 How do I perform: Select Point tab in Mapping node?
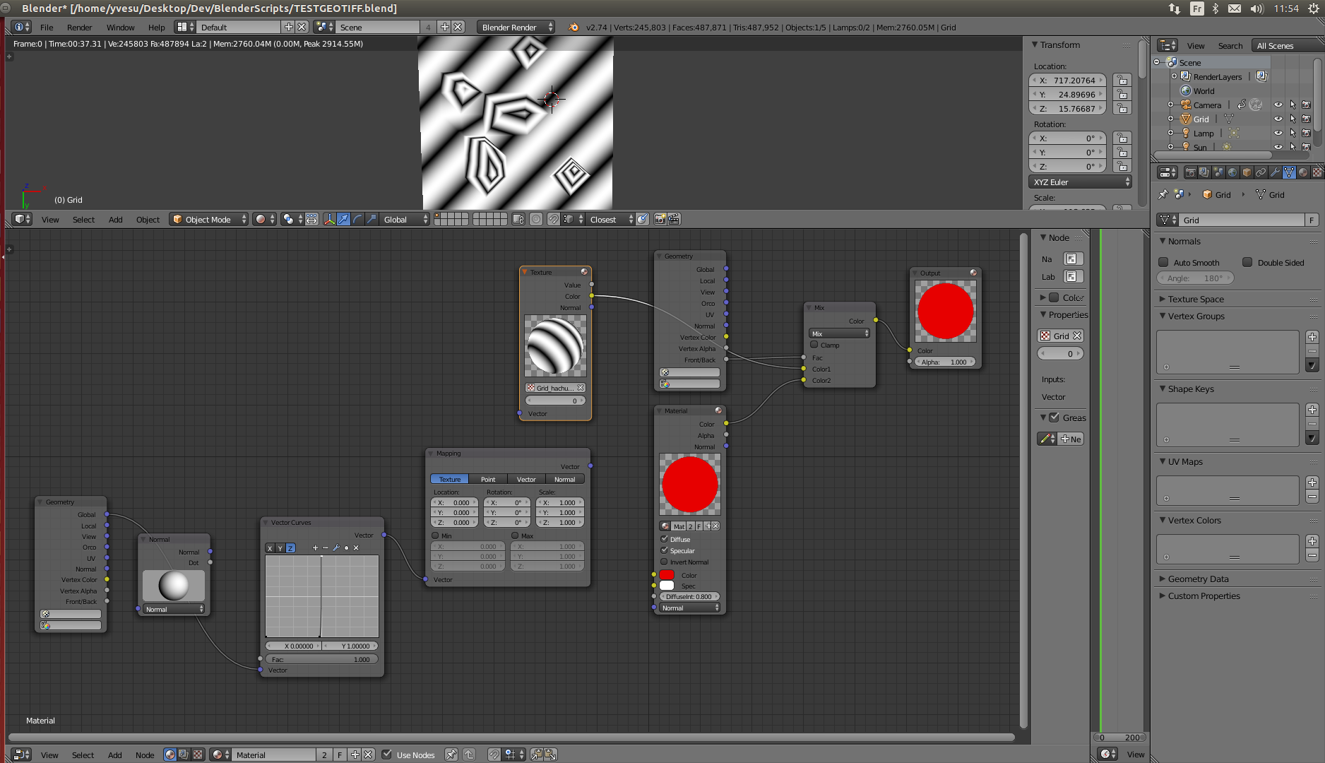(x=488, y=479)
